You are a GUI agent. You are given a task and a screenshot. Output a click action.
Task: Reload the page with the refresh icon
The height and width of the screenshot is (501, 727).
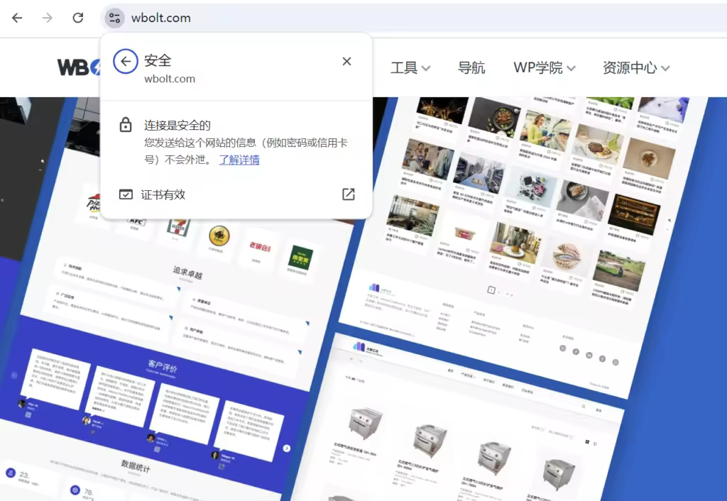[x=78, y=18]
